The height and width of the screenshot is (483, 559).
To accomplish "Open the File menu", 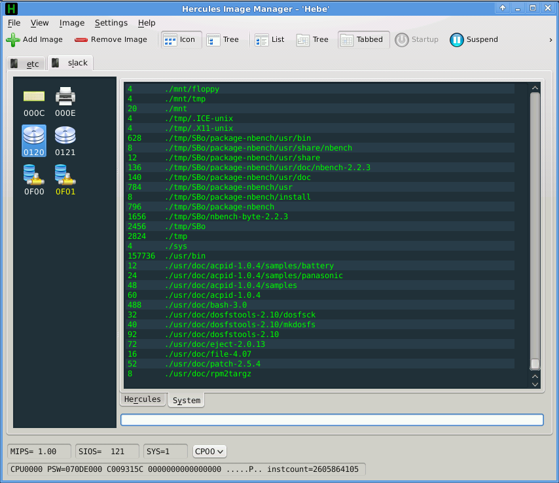I will (x=14, y=23).
